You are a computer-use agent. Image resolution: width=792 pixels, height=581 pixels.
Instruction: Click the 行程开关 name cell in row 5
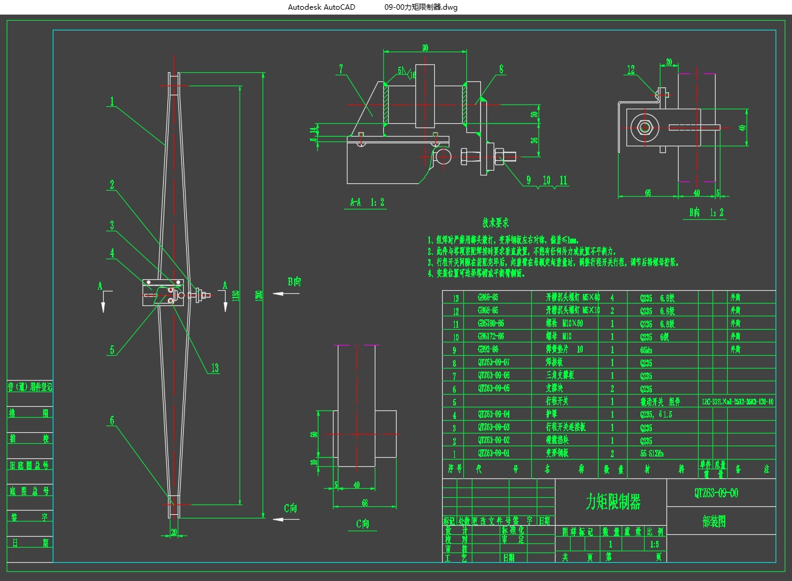[557, 401]
